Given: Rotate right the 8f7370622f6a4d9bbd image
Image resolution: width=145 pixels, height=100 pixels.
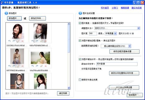Looking at the screenshot, I should 14,66.
